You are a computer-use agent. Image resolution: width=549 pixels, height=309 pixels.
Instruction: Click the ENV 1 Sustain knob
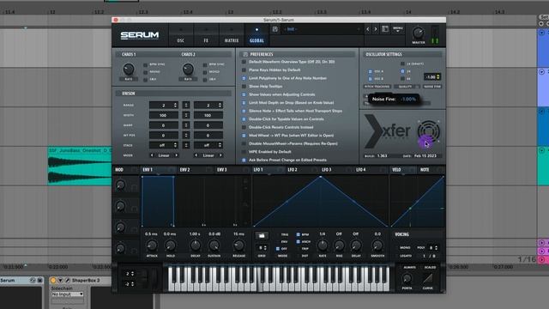click(214, 245)
